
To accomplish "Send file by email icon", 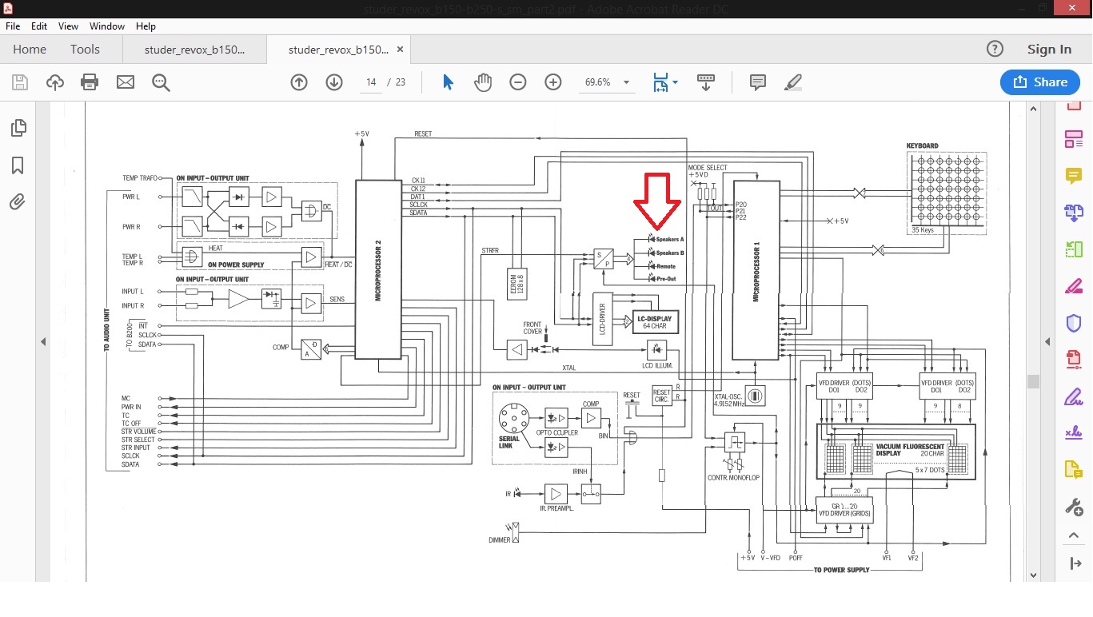I will click(126, 82).
